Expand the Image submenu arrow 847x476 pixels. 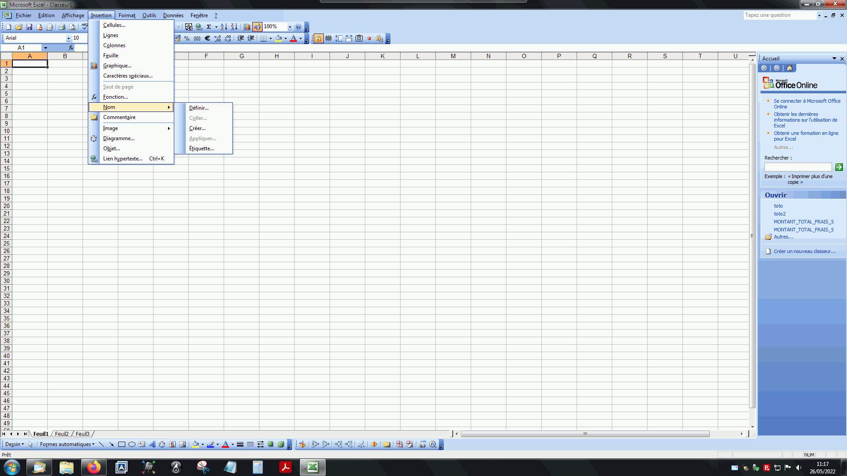169,128
